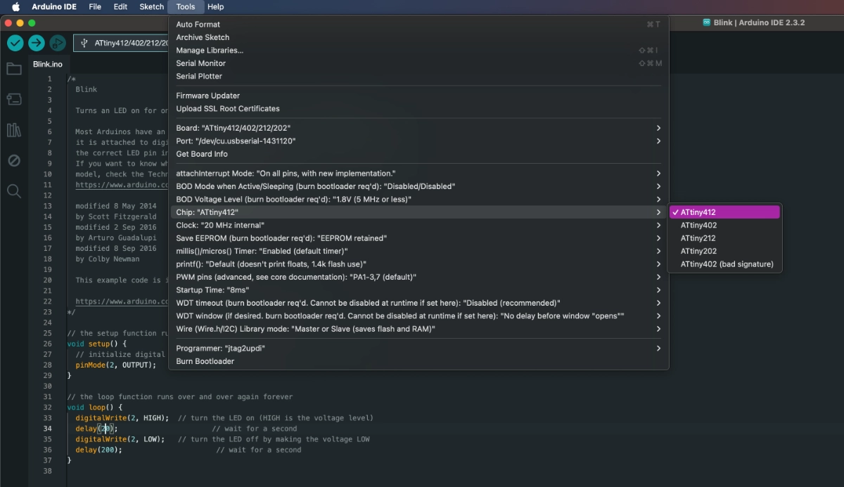The image size is (844, 487).
Task: Open the Help menu
Action: (x=215, y=6)
